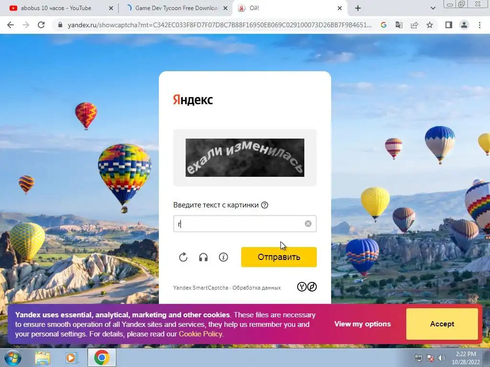Open Google Translate icon in address bar
Image resolution: width=490 pixels, height=367 pixels.
point(399,25)
